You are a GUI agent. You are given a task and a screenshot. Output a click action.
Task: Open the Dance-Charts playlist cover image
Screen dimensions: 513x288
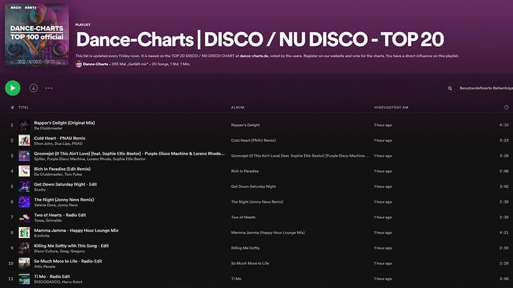(x=37, y=35)
